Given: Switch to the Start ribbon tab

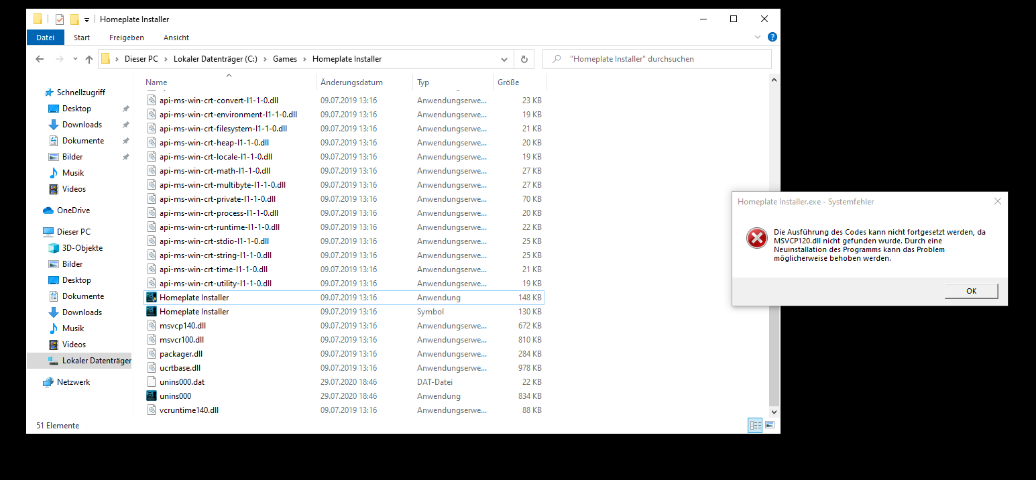Looking at the screenshot, I should [x=82, y=38].
